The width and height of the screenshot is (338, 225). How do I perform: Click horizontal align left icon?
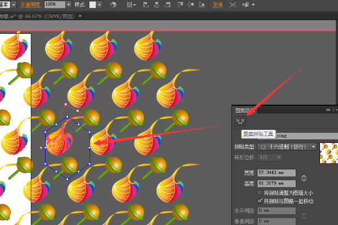pos(146,4)
